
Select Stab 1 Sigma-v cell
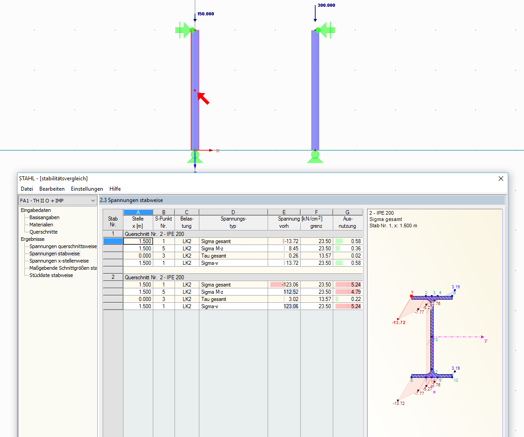click(233, 263)
